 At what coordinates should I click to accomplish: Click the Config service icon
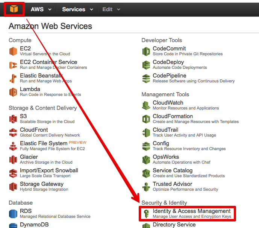point(146,146)
